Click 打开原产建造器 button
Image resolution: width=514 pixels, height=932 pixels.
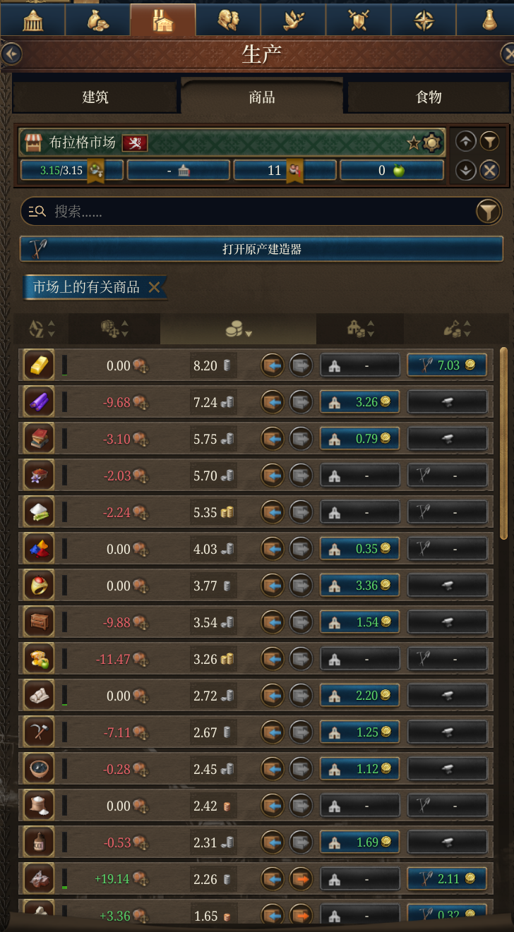261,249
